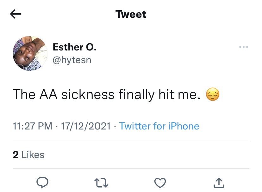
Task: Tap the retweet arrows icon
Action: point(101,182)
